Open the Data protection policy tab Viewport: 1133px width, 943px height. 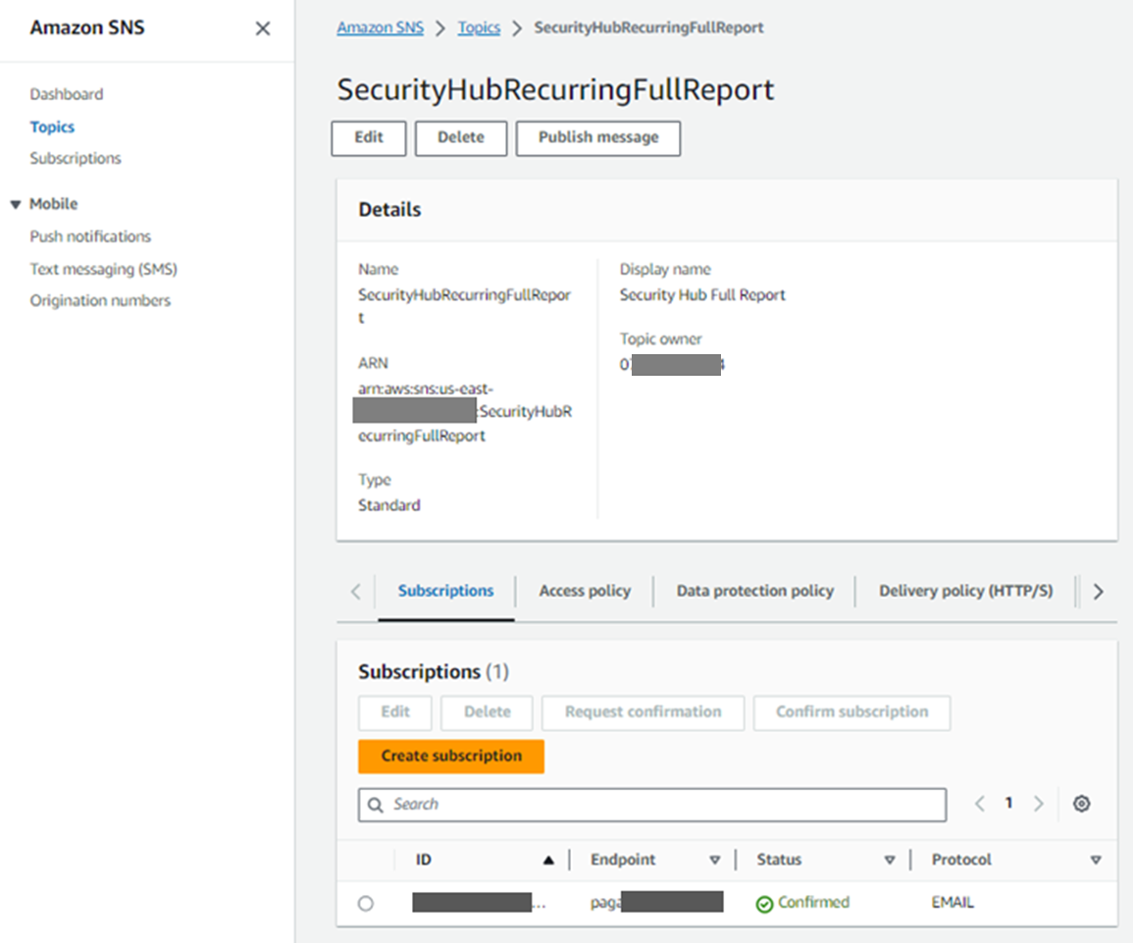pyautogui.click(x=754, y=591)
